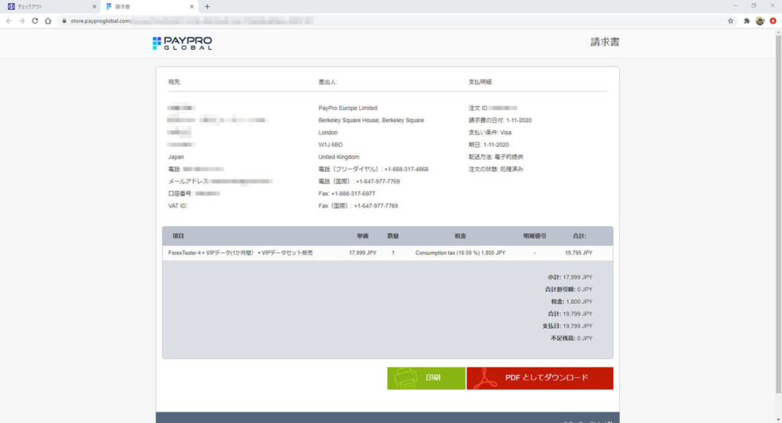The width and height of the screenshot is (782, 423).
Task: Click the United Kingdom text
Action: [338, 157]
